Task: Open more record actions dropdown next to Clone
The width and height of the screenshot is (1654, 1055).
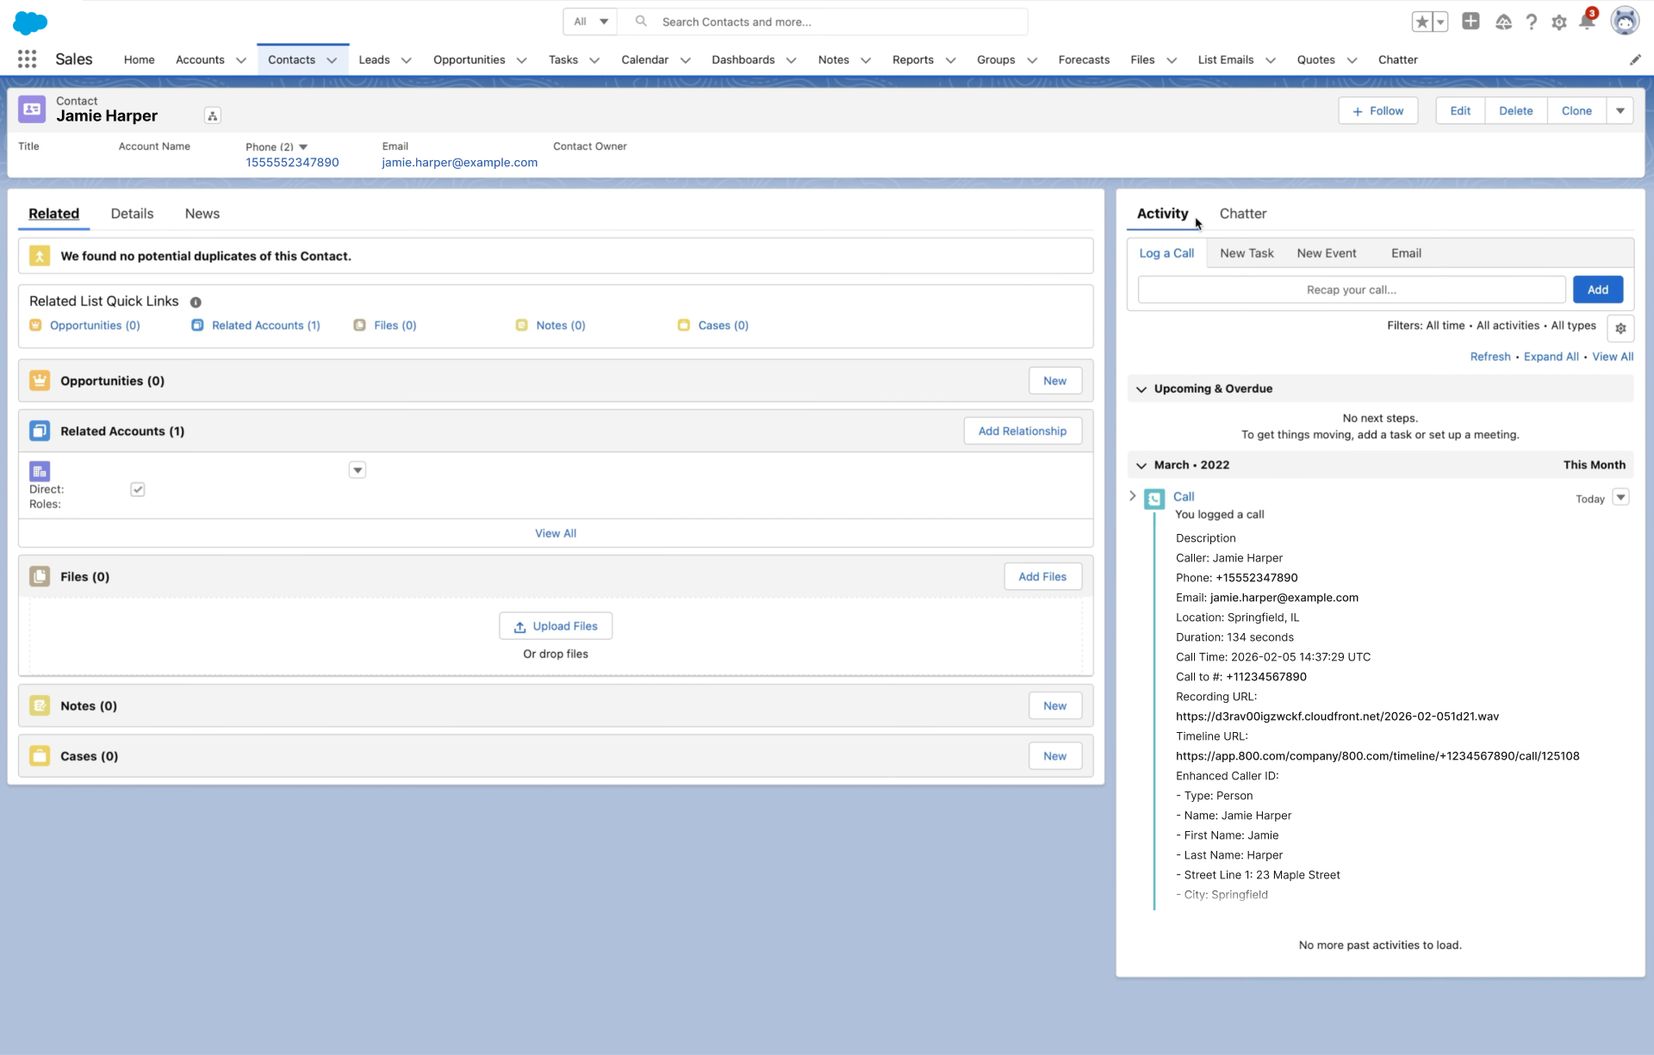Action: [x=1620, y=110]
